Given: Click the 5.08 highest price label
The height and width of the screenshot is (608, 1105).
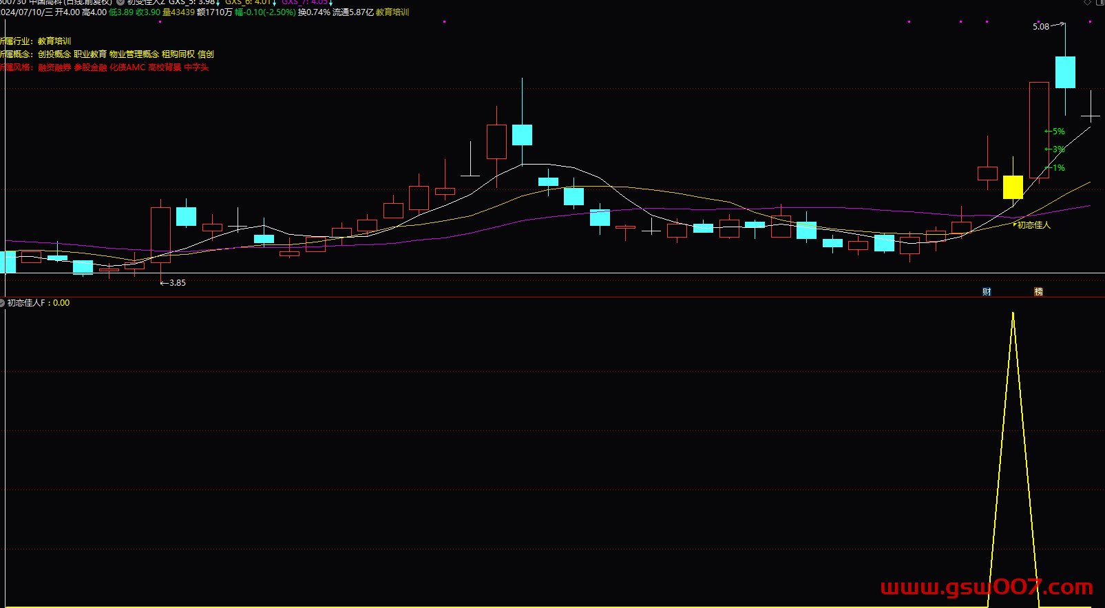Looking at the screenshot, I should pyautogui.click(x=1041, y=27).
